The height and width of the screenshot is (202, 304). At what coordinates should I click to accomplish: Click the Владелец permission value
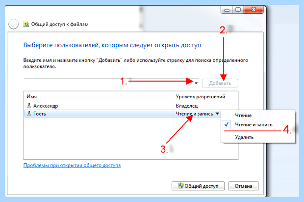click(x=187, y=106)
